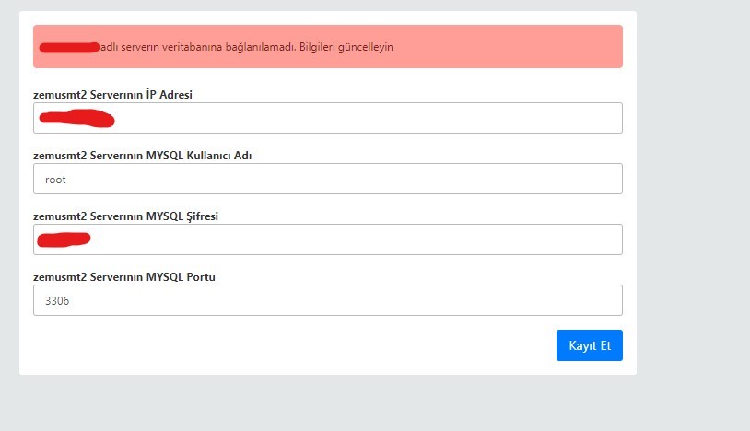The width and height of the screenshot is (750, 431).
Task: Click the 'MYSQL Portu' label text
Action: point(181,276)
